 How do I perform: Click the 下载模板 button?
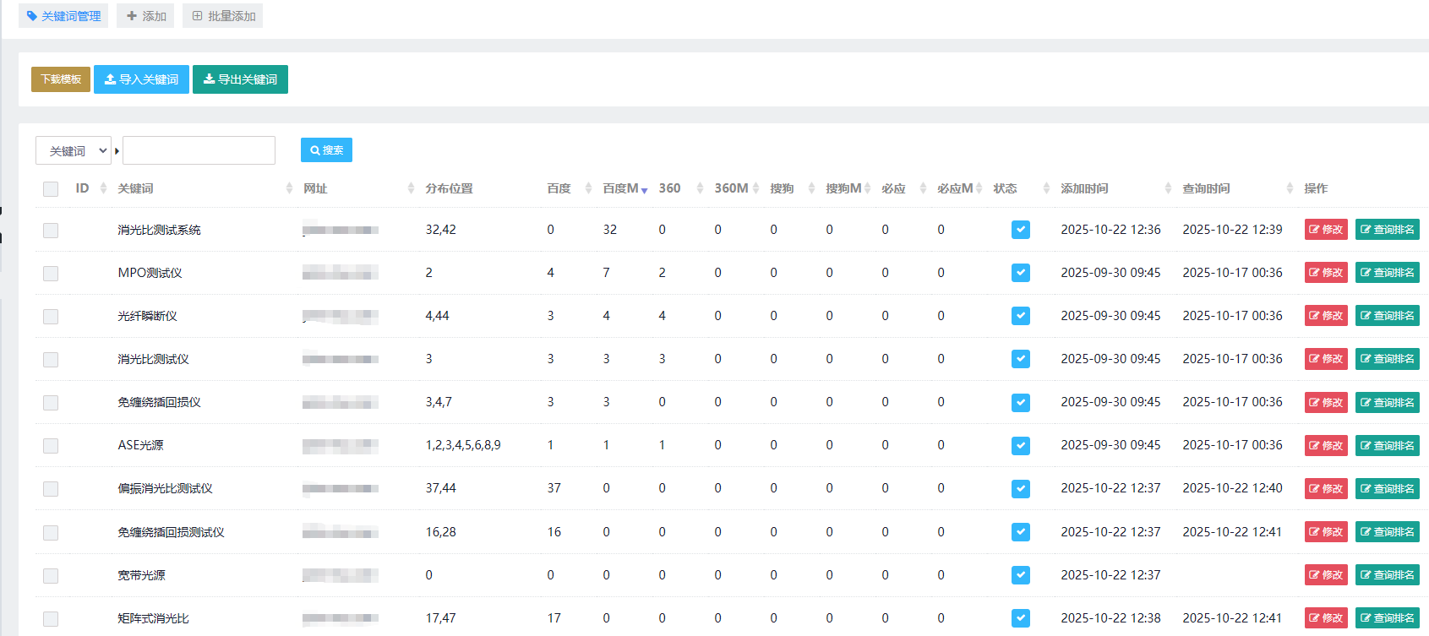(x=61, y=79)
